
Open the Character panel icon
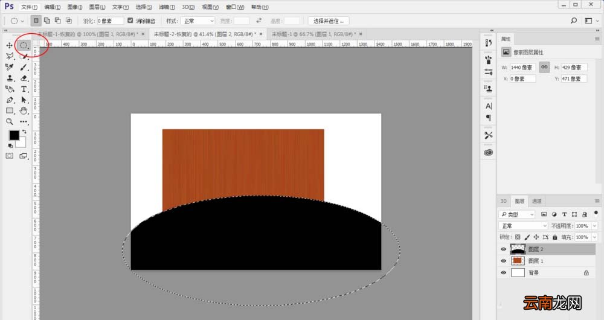coord(489,106)
